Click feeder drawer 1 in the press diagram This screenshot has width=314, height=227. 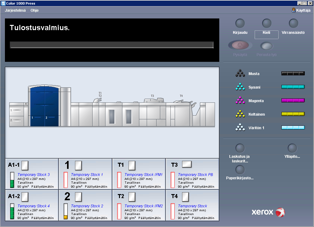coord(17,110)
